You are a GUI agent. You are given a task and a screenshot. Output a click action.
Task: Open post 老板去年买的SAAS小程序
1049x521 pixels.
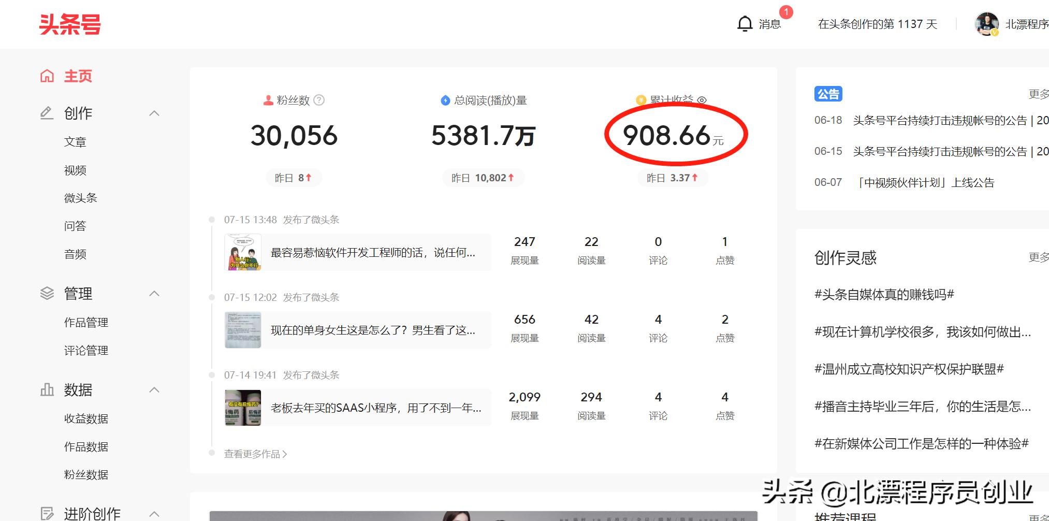point(376,408)
